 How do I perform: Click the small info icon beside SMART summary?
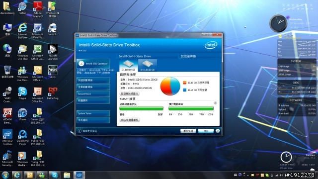[x=215, y=103]
